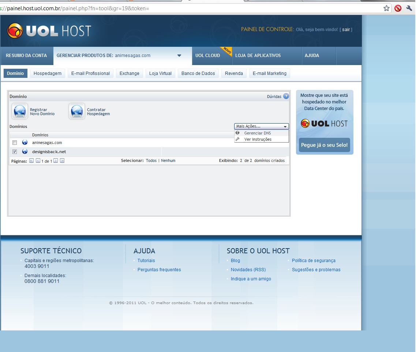
Task: Open the Ajuda navigation tab
Action: click(319, 56)
